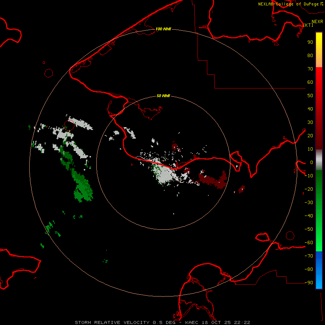Click the 50 NMI range ring label
Screen dimensions: 325x325
pyautogui.click(x=163, y=96)
